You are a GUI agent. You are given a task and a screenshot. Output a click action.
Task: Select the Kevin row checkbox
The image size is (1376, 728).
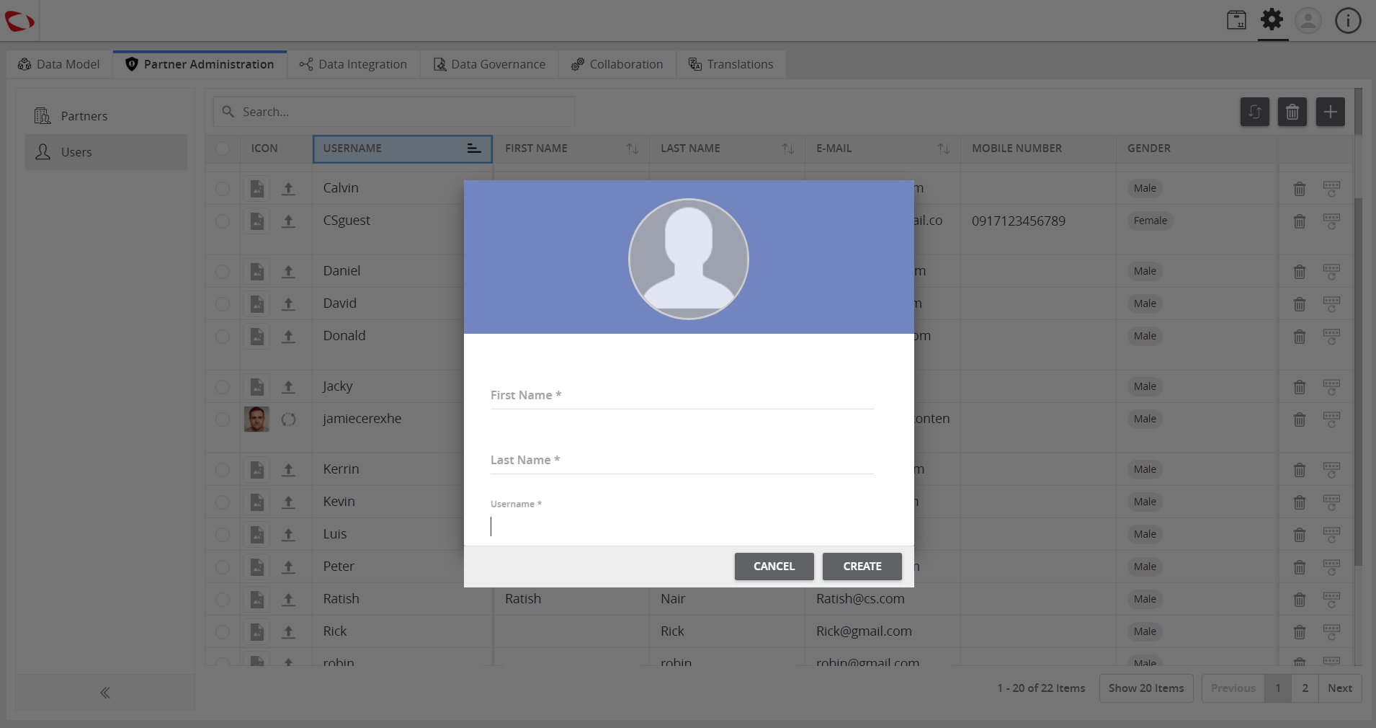click(x=223, y=502)
